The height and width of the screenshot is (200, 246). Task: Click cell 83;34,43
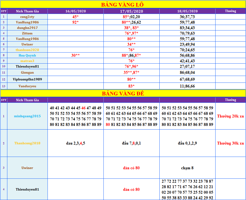[187, 28]
